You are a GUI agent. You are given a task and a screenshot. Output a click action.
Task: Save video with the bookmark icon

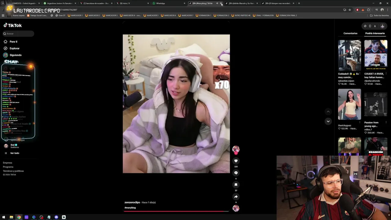tap(236, 185)
